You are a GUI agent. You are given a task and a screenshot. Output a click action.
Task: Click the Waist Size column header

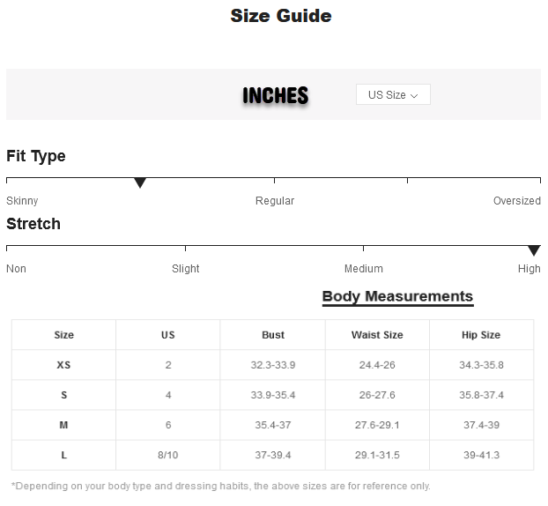click(377, 335)
